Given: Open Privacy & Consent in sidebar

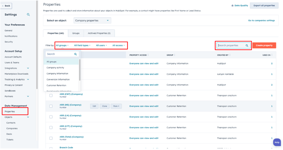Looking at the screenshot, I should 14,85.
